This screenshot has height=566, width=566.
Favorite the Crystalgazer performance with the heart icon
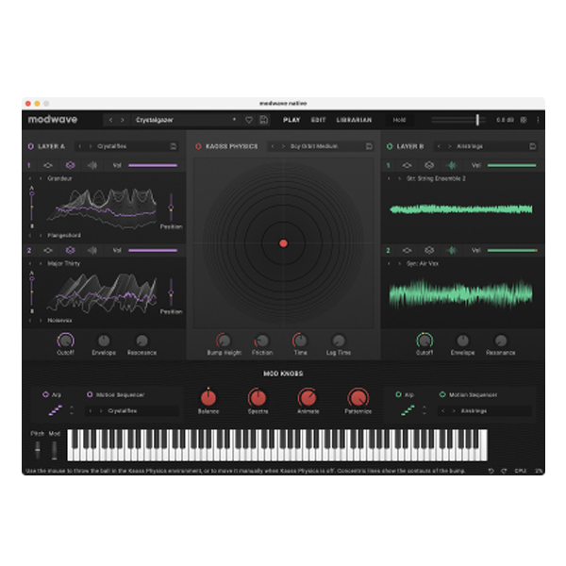(249, 120)
